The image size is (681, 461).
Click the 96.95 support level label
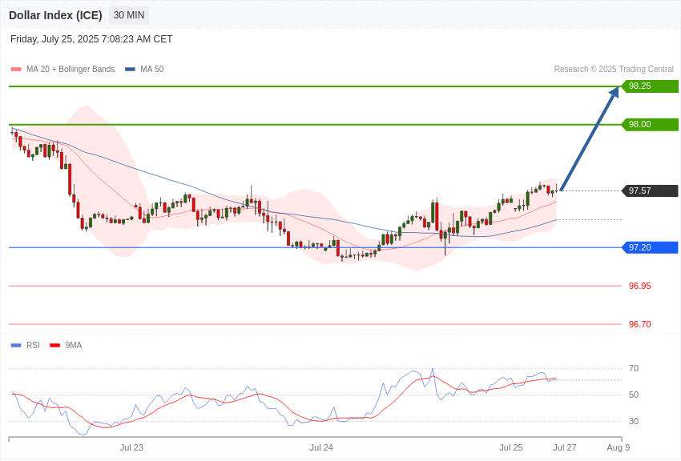point(640,287)
